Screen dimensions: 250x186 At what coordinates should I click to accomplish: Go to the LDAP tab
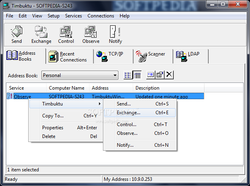191,56
